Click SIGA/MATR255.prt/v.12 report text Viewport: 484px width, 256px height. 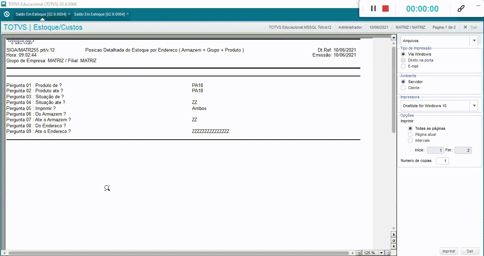coord(30,50)
